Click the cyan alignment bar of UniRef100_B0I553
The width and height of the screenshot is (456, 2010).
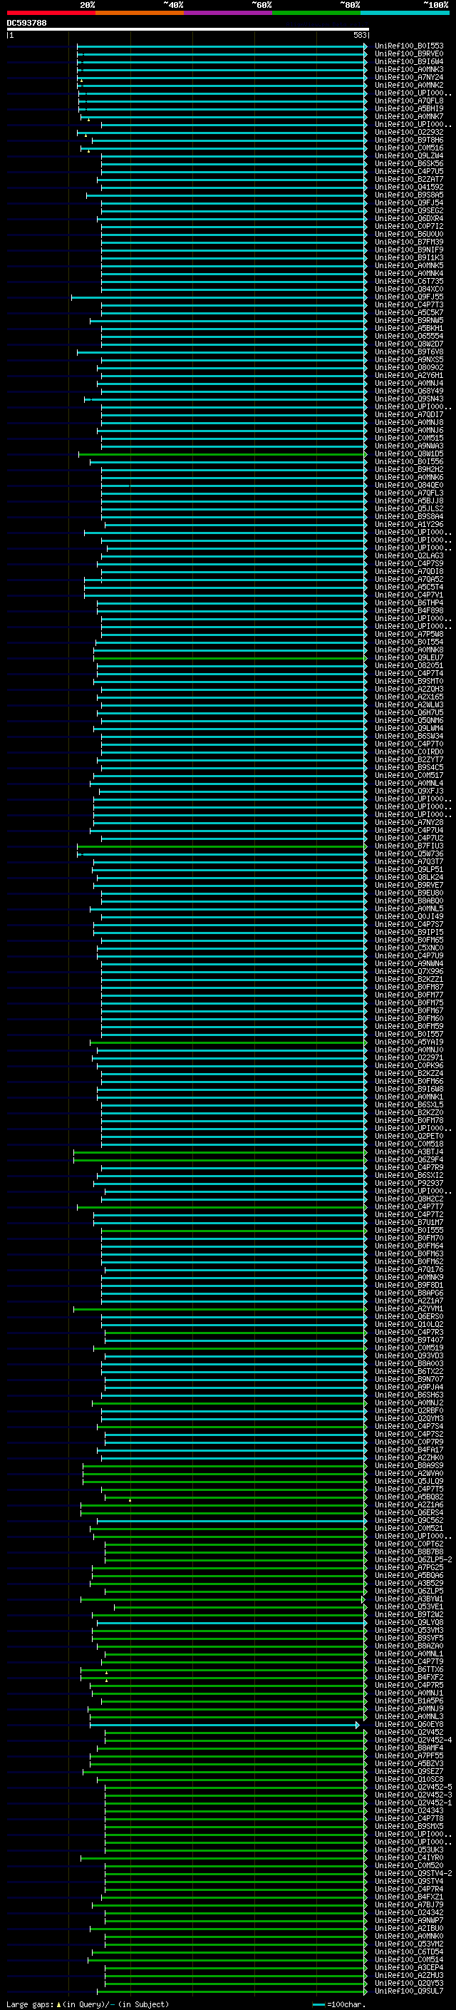(222, 46)
